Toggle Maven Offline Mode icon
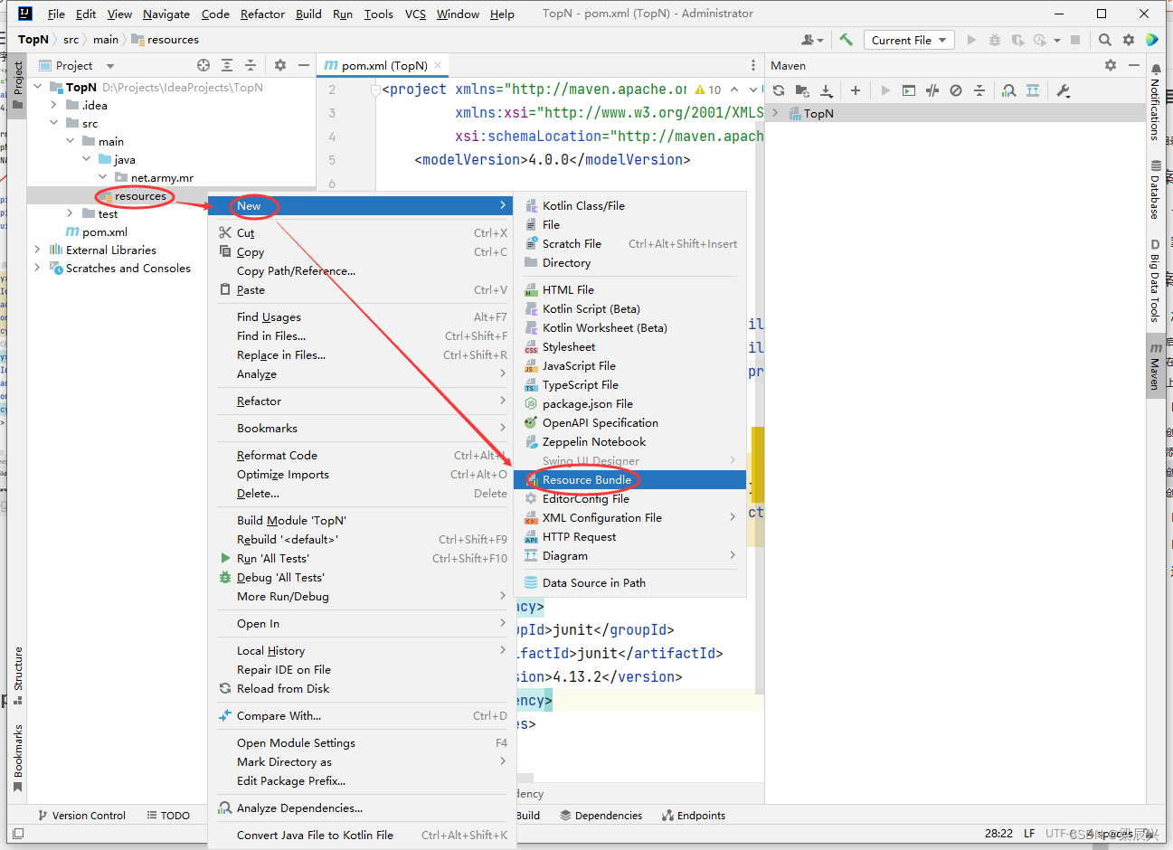The height and width of the screenshot is (850, 1173). click(932, 90)
